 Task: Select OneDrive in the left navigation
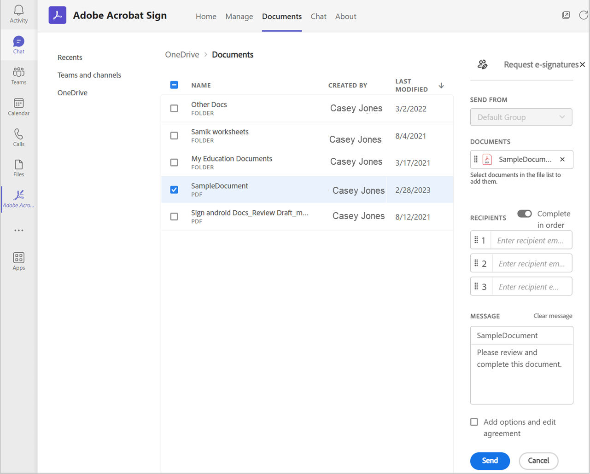click(72, 92)
